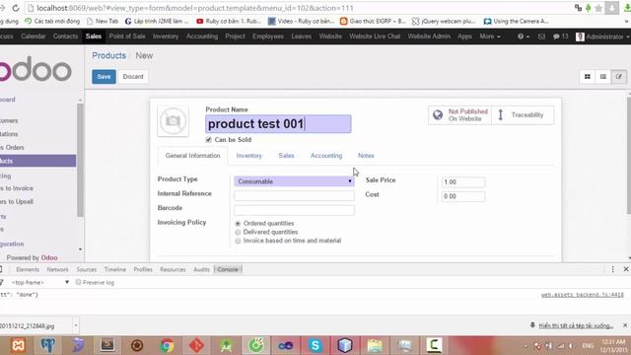Expand the More menu in navbar
Screen dimensions: 631x355
coord(490,36)
